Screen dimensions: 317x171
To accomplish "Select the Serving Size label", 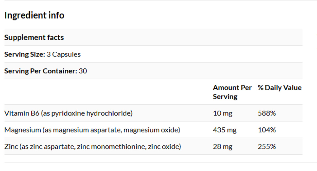I will click(24, 54).
